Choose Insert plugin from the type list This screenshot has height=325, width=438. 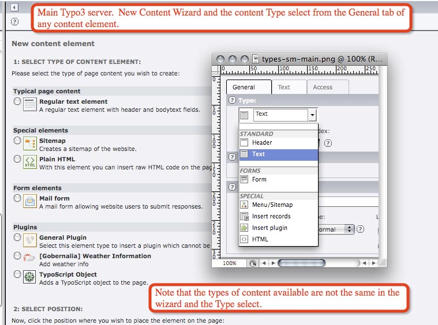pos(269,228)
